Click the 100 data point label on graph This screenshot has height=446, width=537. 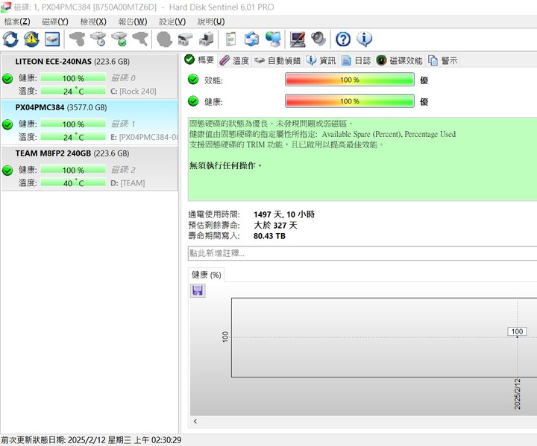(517, 331)
